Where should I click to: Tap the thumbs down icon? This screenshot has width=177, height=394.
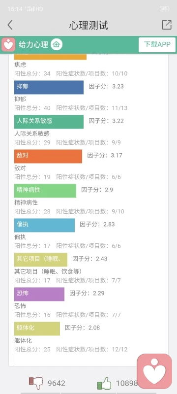point(36,383)
